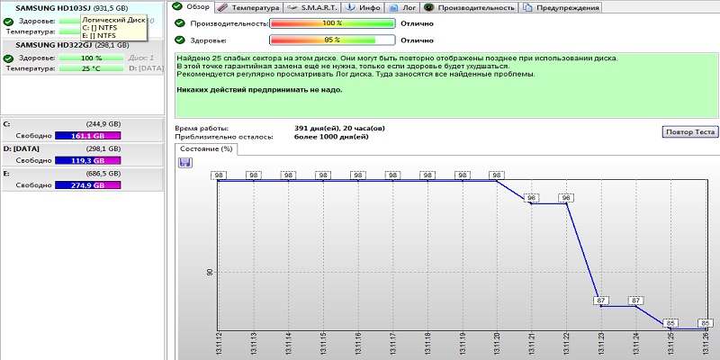The height and width of the screenshot is (360, 720).
Task: Click the floppy disk save chart icon
Action: tap(184, 162)
